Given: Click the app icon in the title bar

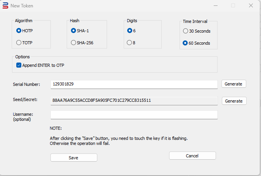Looking at the screenshot, I should tap(5, 6).
